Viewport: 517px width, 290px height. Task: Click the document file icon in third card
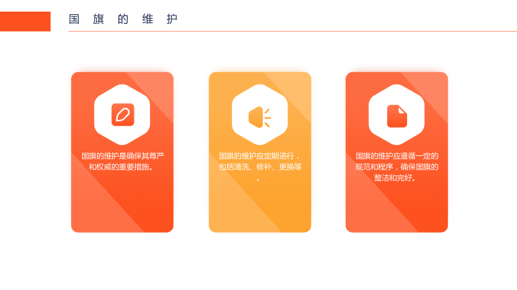pyautogui.click(x=397, y=116)
